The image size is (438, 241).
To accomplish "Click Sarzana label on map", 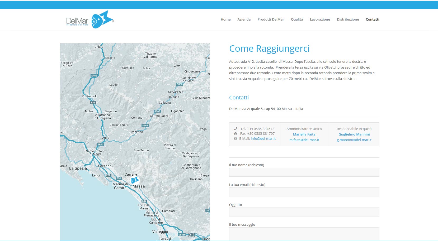I will (x=105, y=166).
